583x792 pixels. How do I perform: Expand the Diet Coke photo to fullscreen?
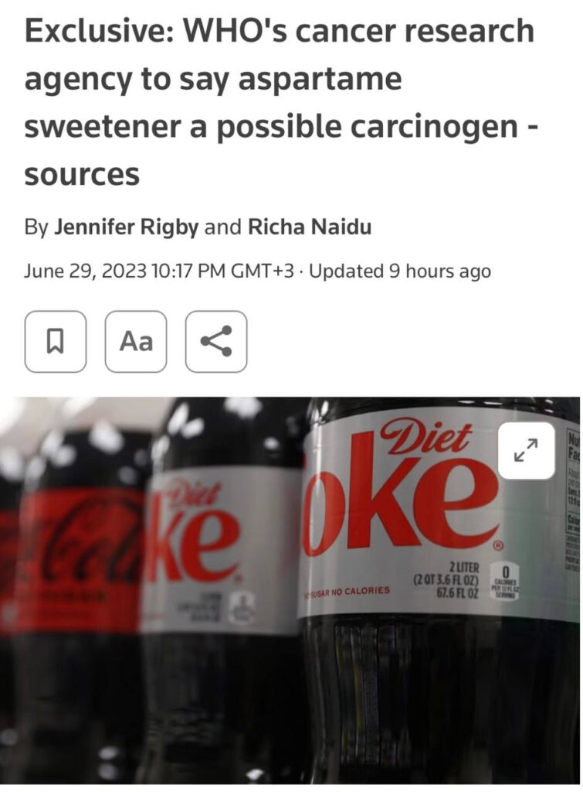[x=526, y=451]
